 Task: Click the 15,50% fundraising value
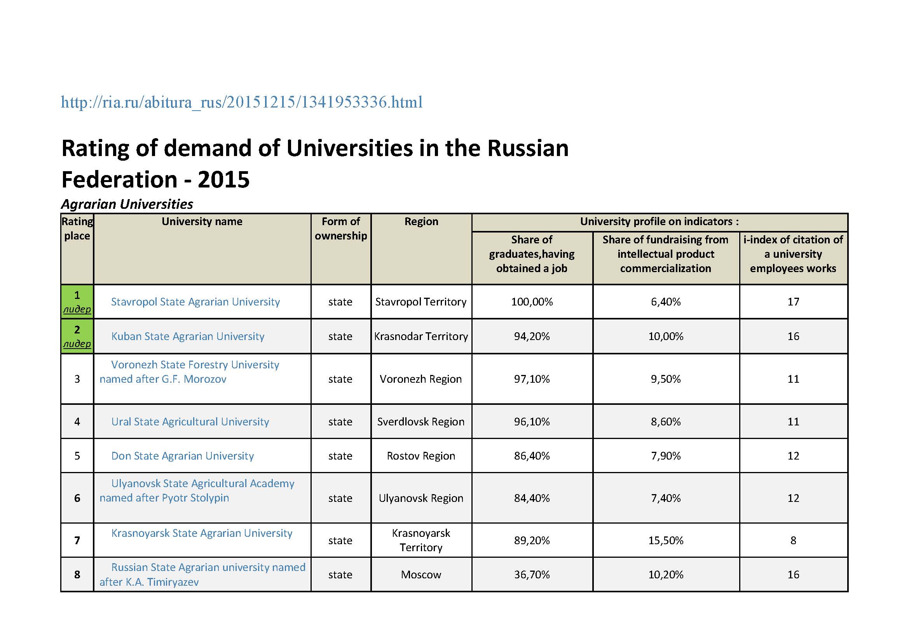pos(666,540)
